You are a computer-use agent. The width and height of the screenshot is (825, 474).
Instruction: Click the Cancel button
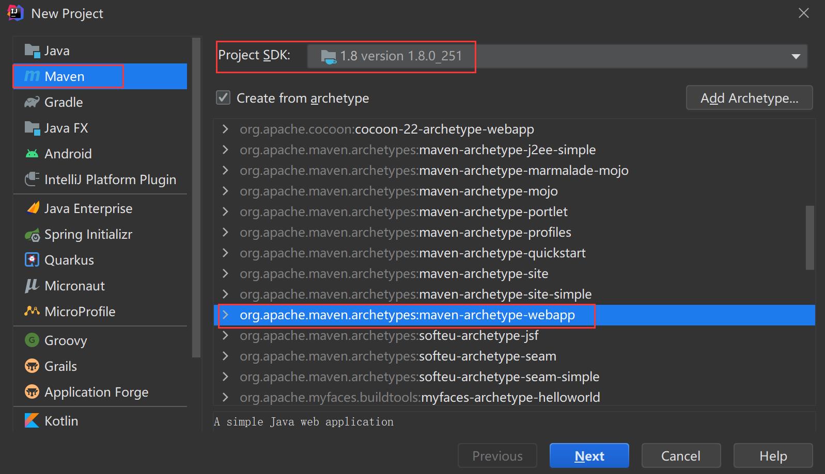tap(681, 456)
